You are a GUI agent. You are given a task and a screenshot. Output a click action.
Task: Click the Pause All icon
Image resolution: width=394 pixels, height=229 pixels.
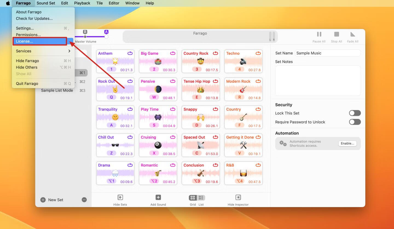[319, 34]
